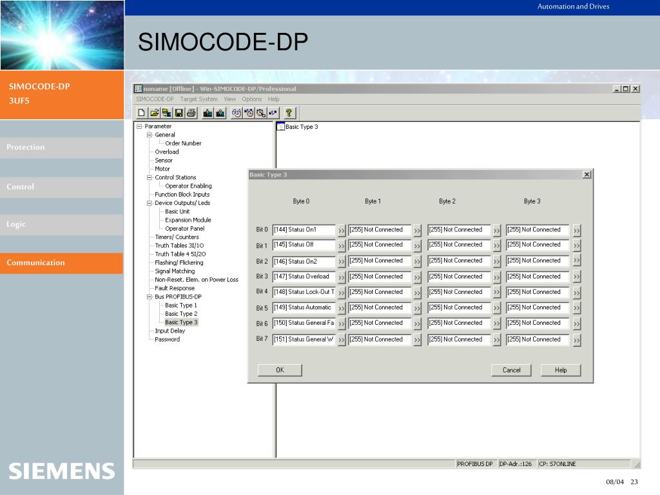This screenshot has height=495, width=660.
Task: Open selector arrow for Byte 0 Bit 3 Status Overload
Action: pyautogui.click(x=342, y=277)
